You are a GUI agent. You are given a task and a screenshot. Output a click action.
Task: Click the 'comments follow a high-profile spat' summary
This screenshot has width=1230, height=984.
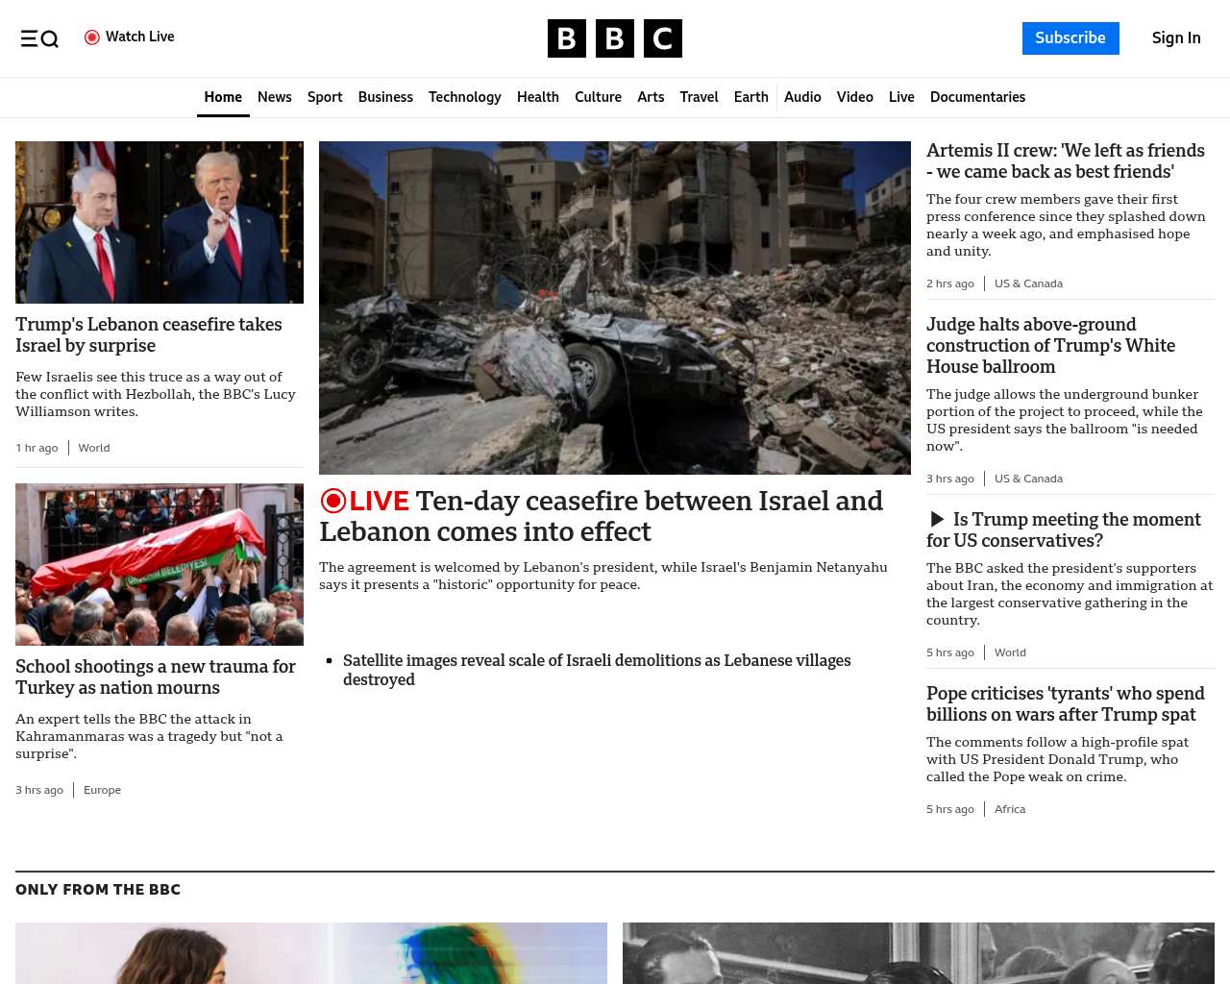point(1057,759)
